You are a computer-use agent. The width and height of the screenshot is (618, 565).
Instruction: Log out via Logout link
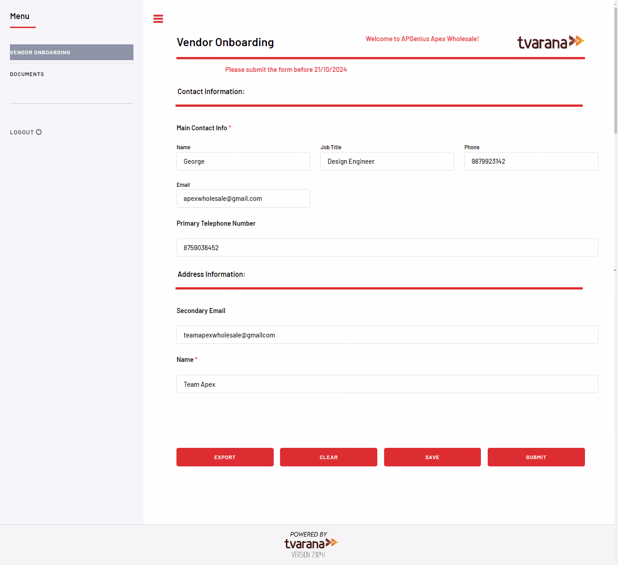(x=26, y=132)
